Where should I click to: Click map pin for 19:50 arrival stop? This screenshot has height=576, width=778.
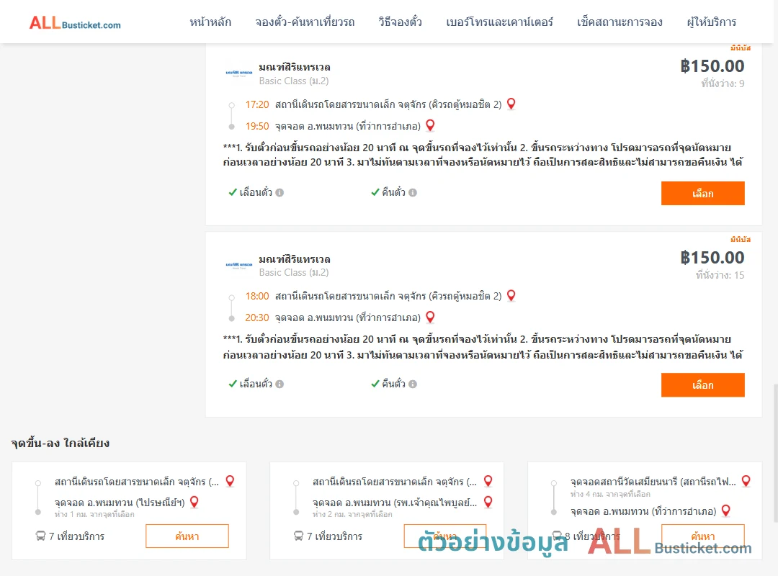pos(430,125)
